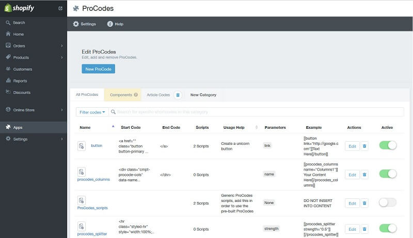The width and height of the screenshot is (413, 238).
Task: Edit the procodes_splitter procode
Action: pos(352,229)
